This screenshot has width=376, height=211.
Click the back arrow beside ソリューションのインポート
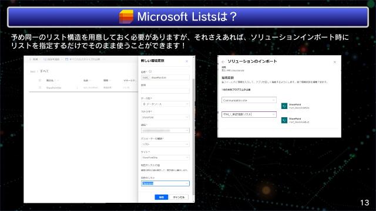tap(223, 62)
